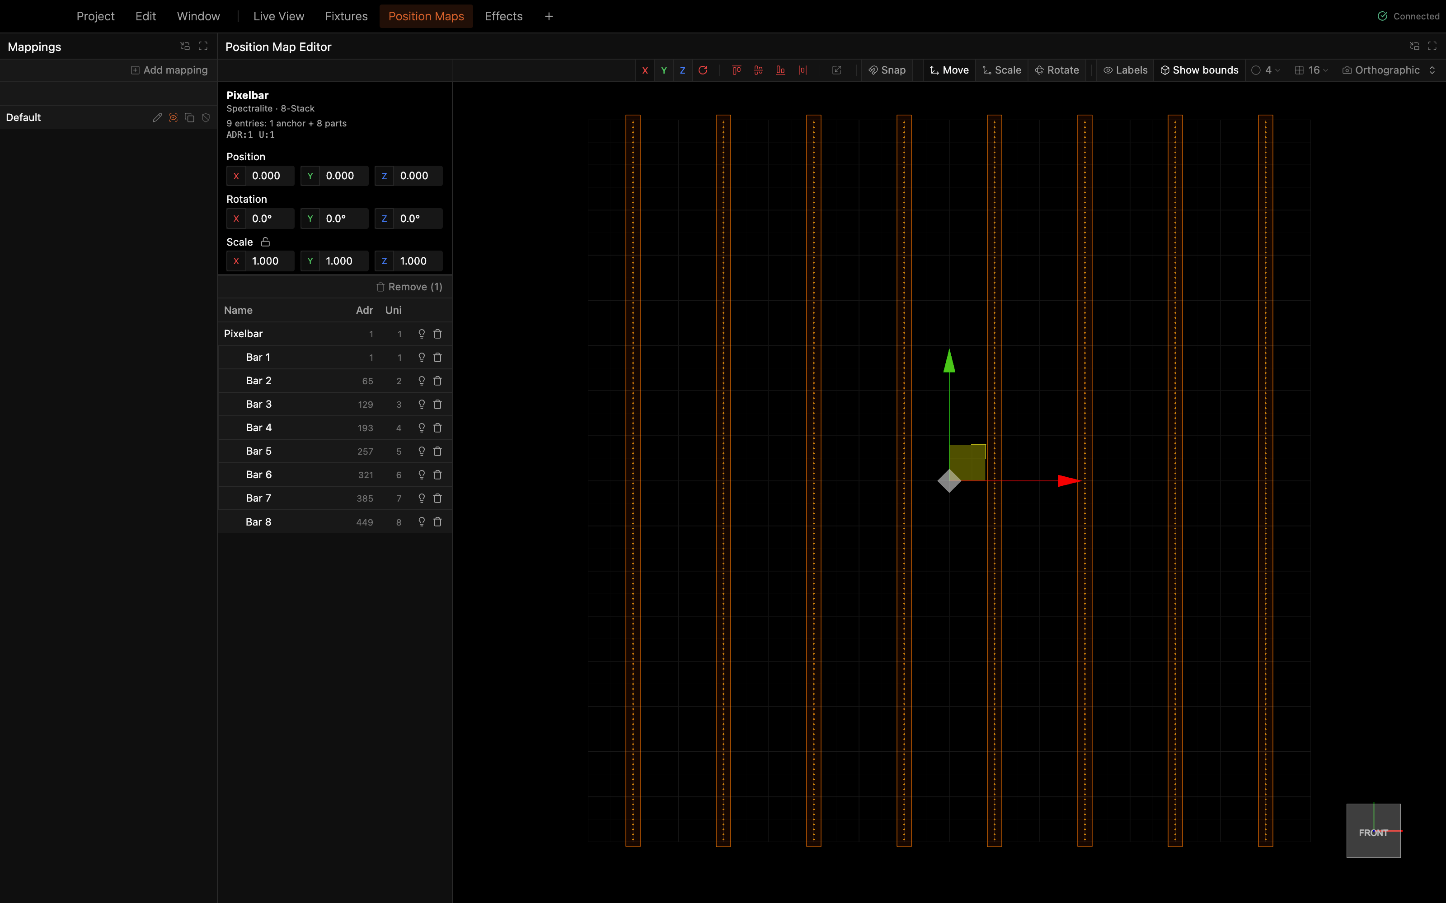Open the grid size 16 dropdown
Screen dimensions: 1446x903
[1311, 70]
